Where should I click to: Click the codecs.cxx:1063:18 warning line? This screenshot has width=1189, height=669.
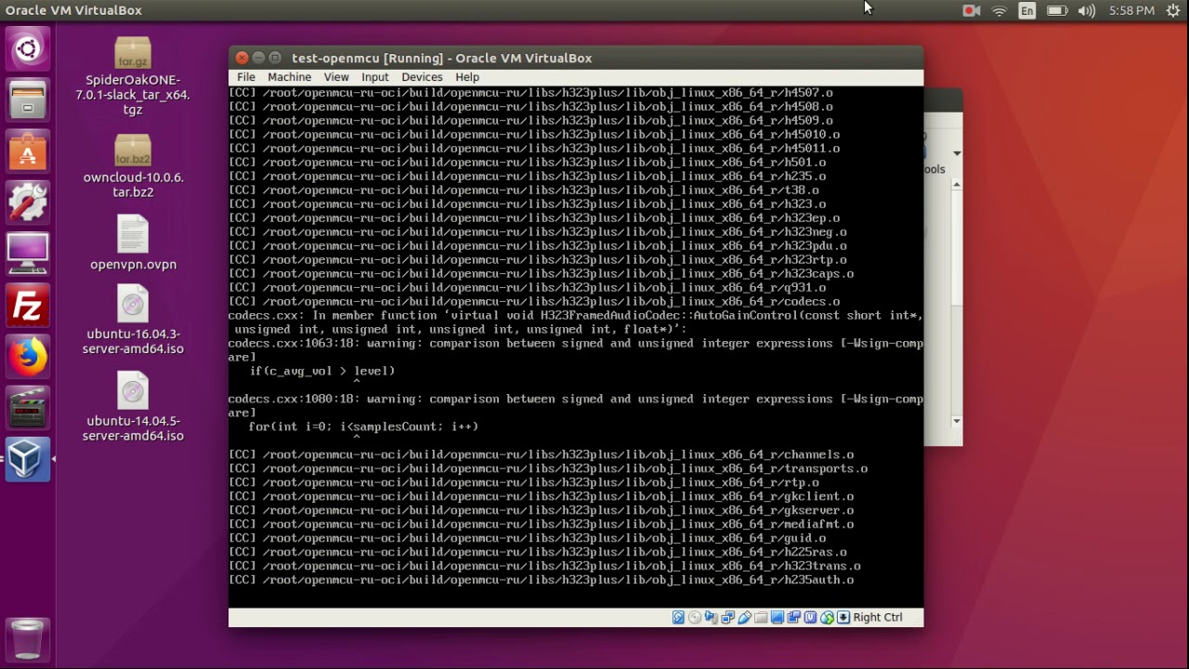(x=576, y=350)
